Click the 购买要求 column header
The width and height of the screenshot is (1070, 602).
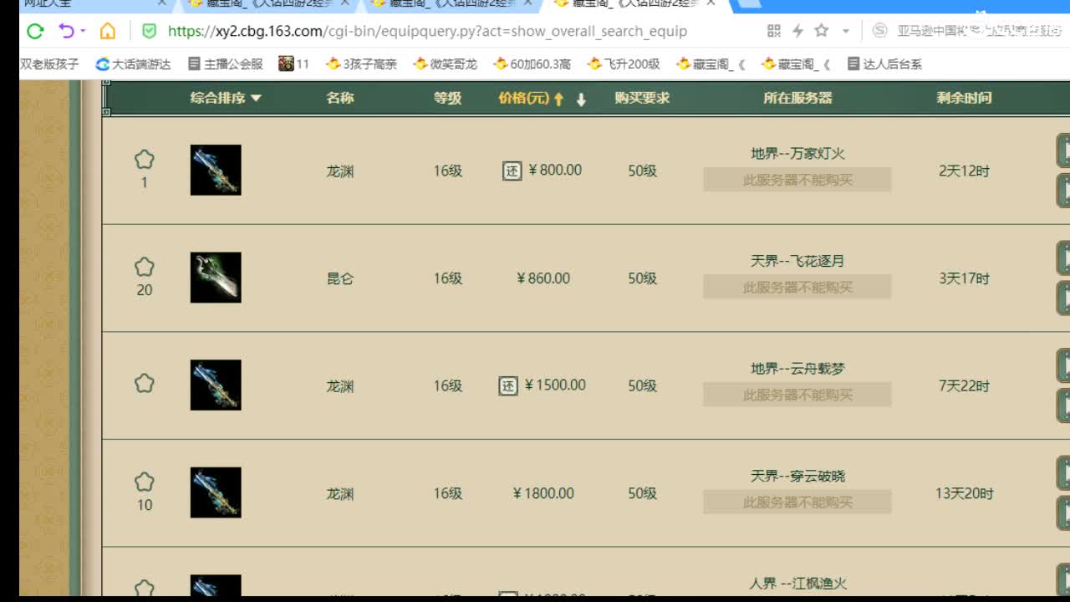coord(642,98)
